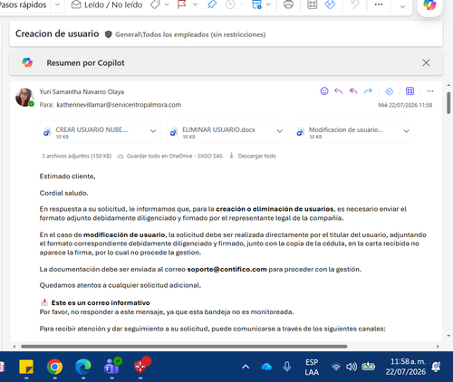Click the horizontal scrollbar thumb
453x382 pixels.
184,347
